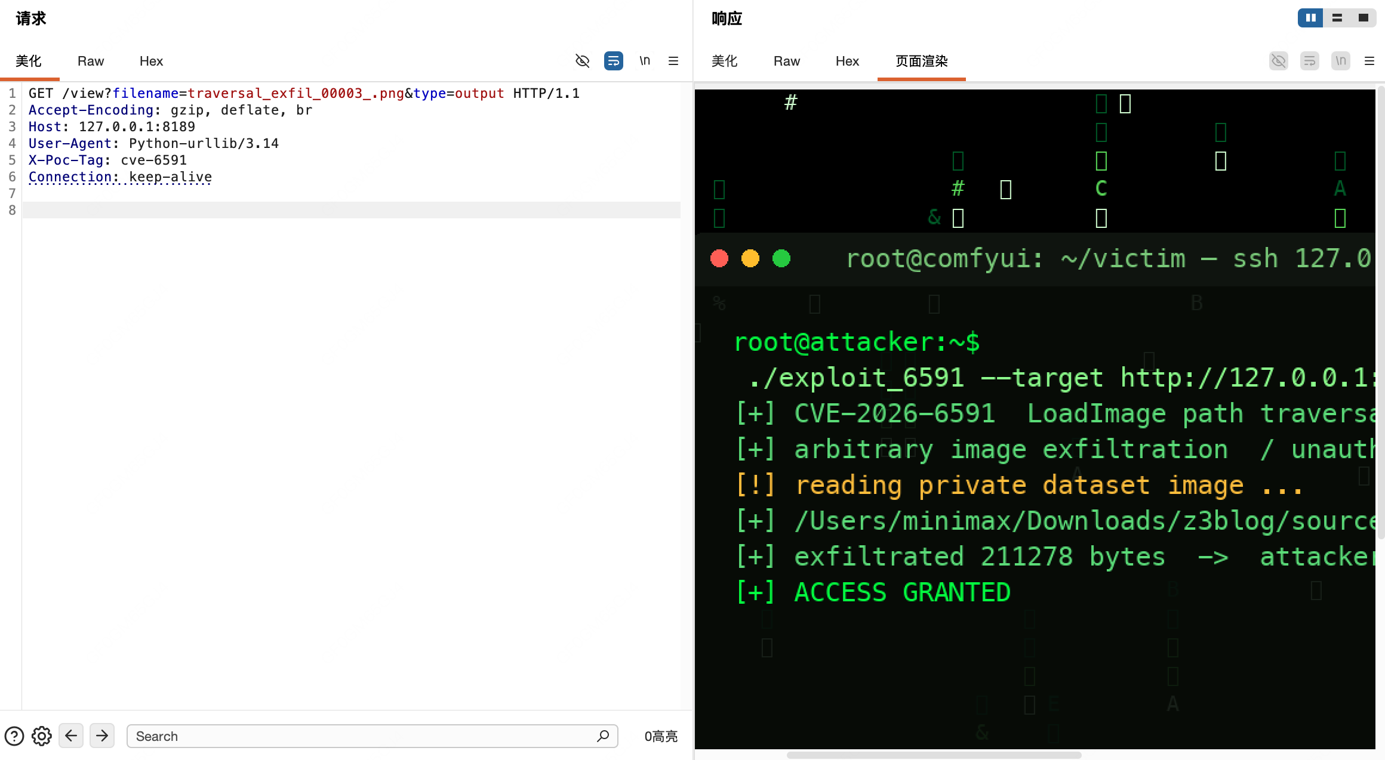Select stacked horizontal layout icon

[1337, 18]
